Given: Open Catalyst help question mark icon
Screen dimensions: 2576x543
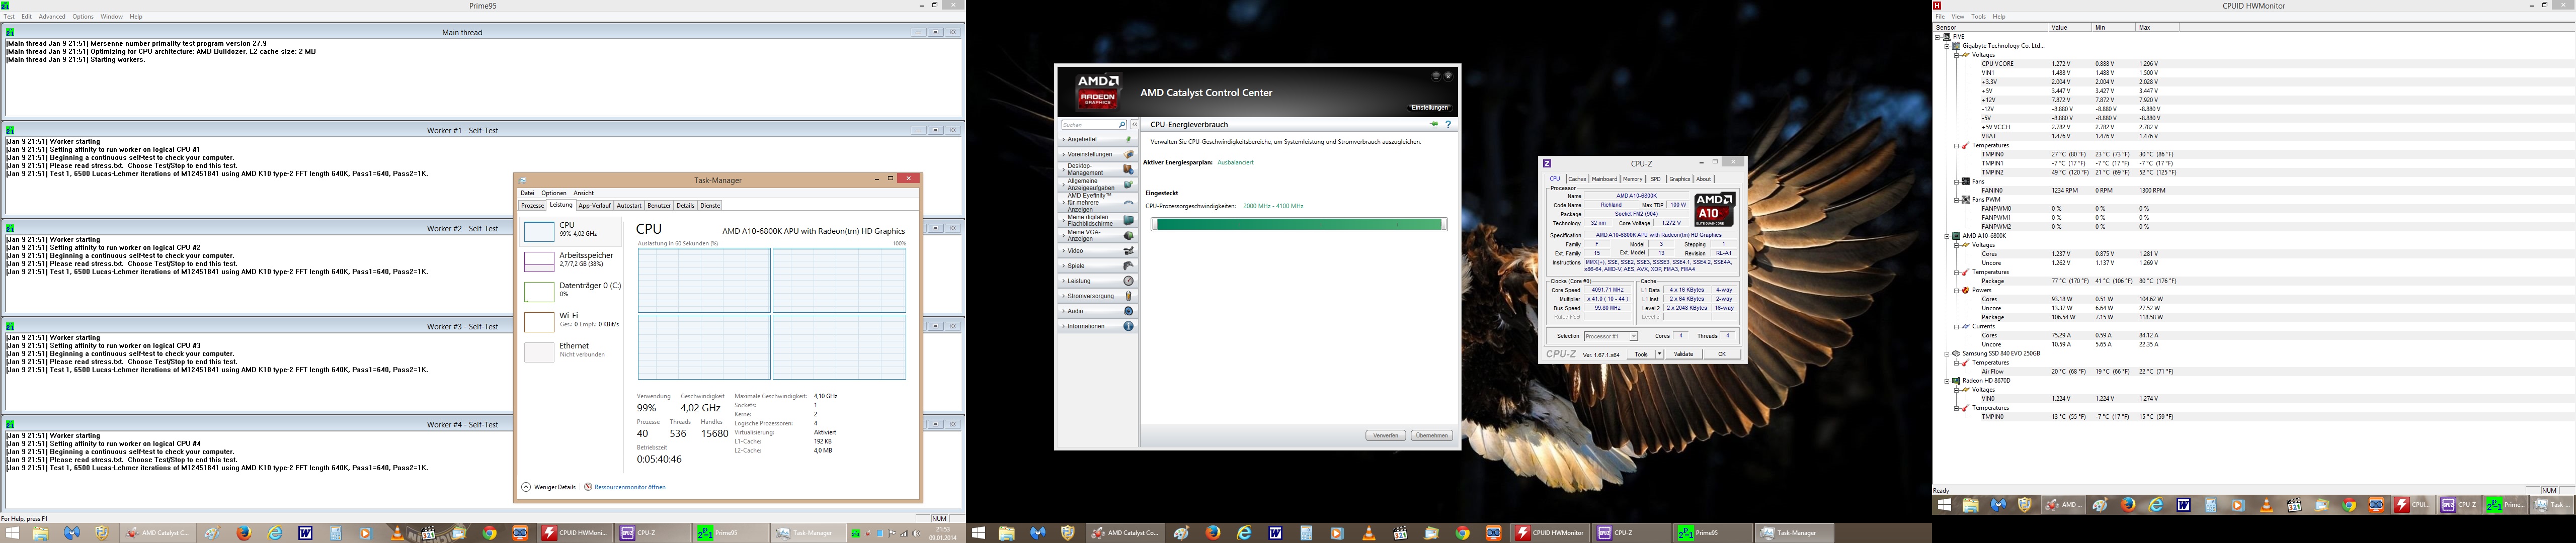Looking at the screenshot, I should pos(1447,125).
